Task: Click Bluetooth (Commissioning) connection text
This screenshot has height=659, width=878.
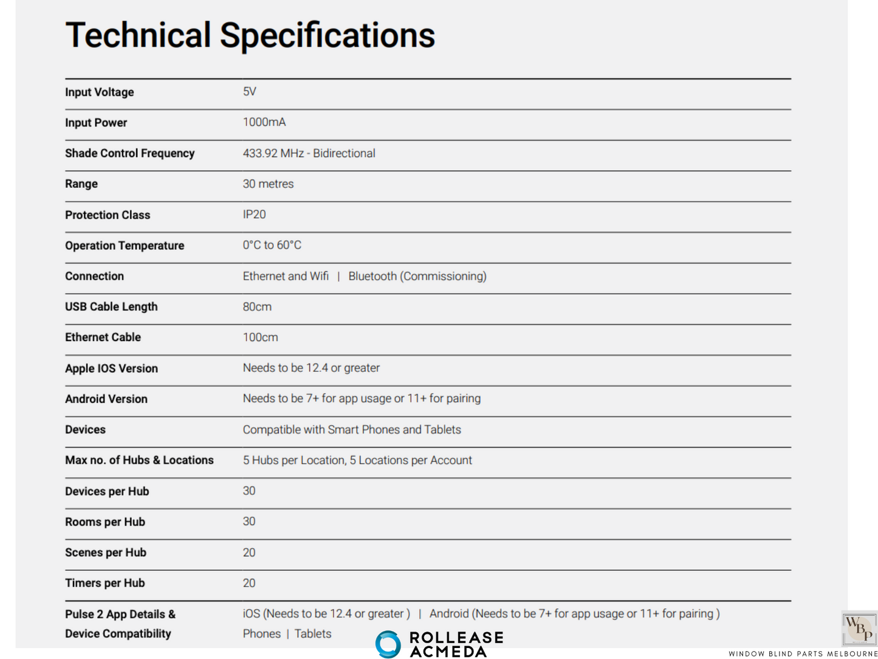Action: click(x=417, y=276)
